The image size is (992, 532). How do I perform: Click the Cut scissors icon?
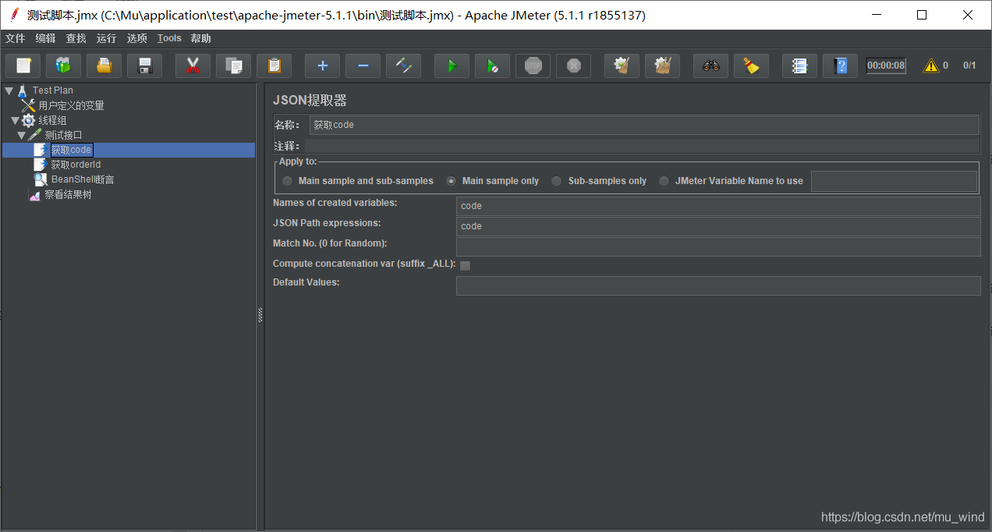click(193, 66)
